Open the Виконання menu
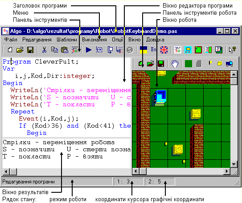This screenshot has height=203, width=242. tap(94, 40)
